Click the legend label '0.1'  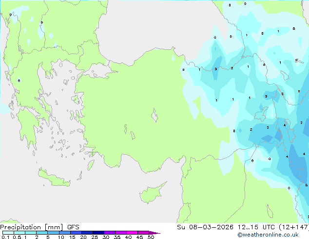click(5, 237)
